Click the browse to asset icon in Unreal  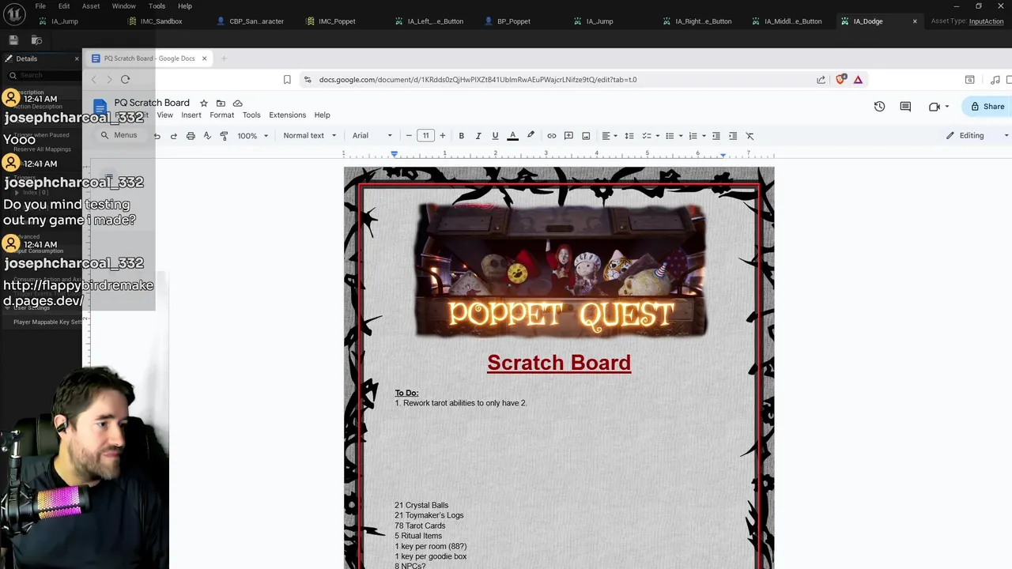point(36,40)
